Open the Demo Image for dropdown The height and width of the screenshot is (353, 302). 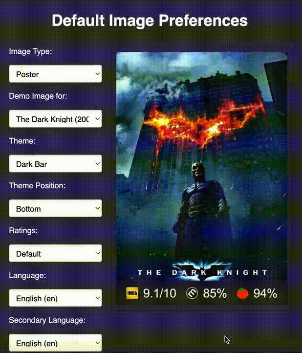[x=55, y=119]
